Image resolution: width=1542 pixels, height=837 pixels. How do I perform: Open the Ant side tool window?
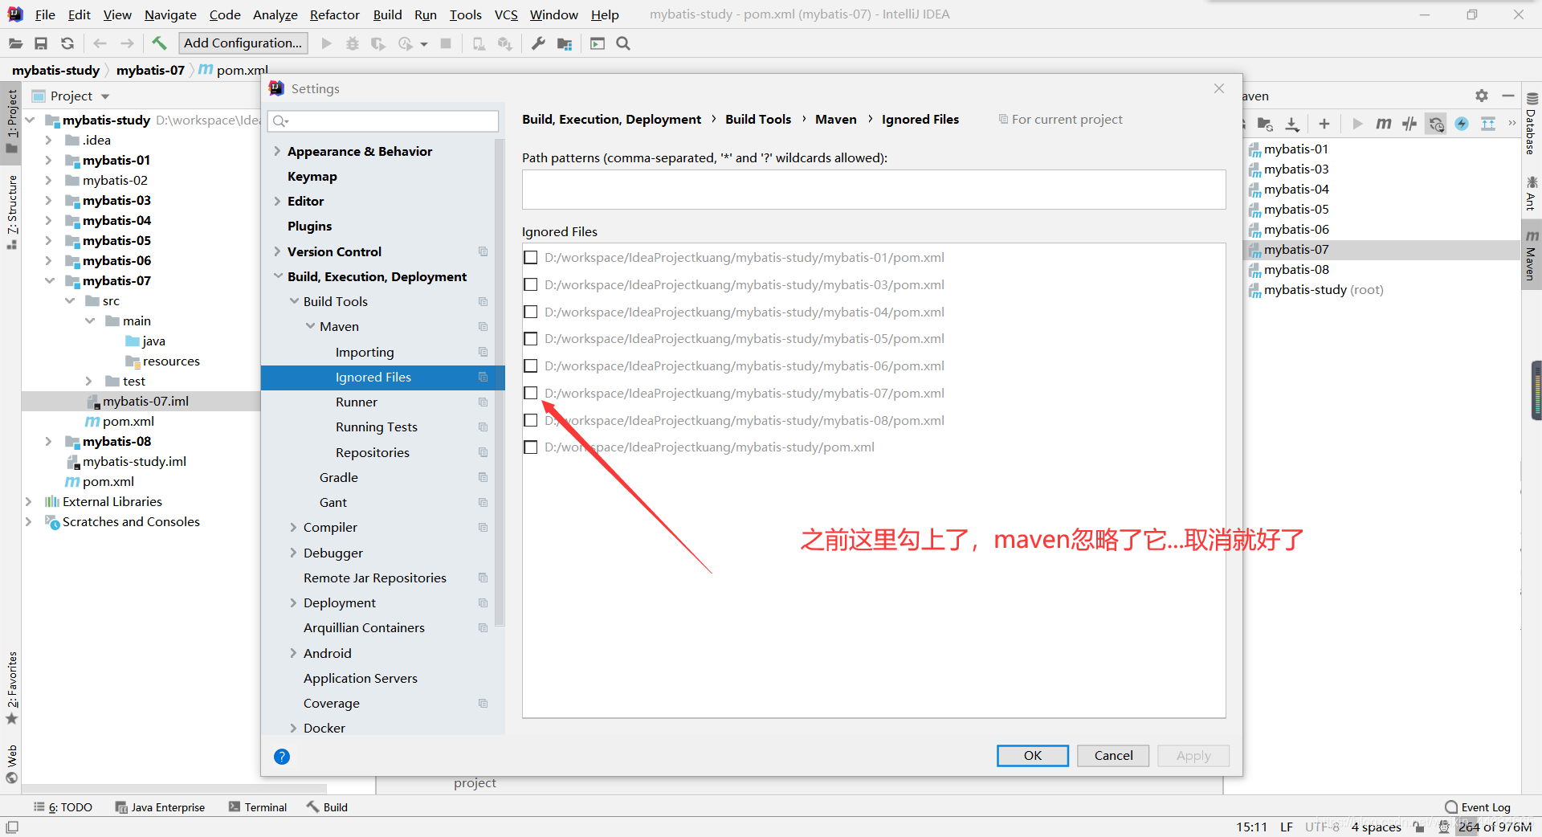coord(1532,193)
